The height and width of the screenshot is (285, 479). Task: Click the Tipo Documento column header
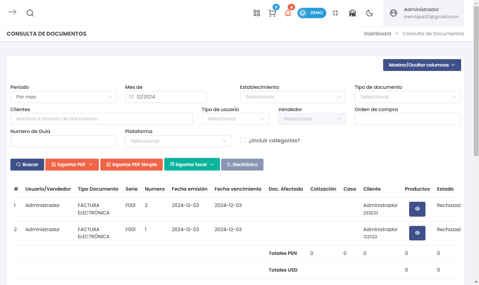point(98,189)
